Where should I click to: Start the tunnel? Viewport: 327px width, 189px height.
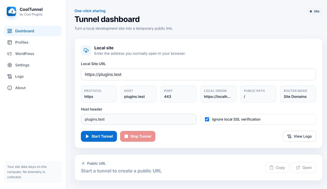coord(99,136)
